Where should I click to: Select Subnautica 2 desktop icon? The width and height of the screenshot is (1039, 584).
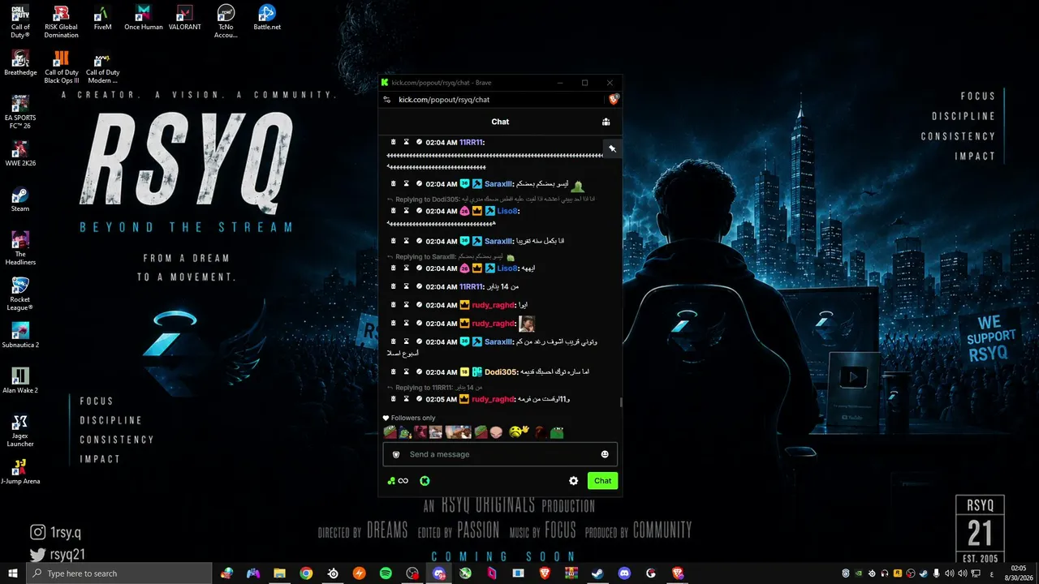point(20,336)
